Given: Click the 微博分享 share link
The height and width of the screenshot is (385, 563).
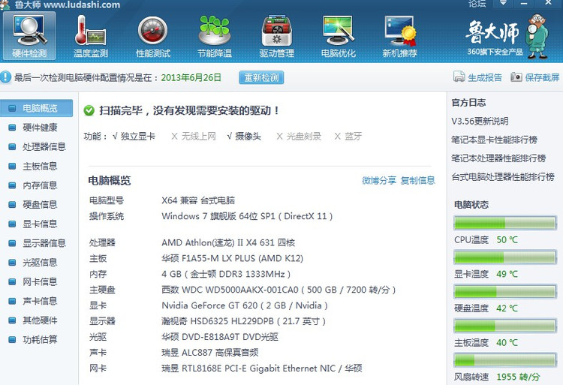Looking at the screenshot, I should click(379, 180).
